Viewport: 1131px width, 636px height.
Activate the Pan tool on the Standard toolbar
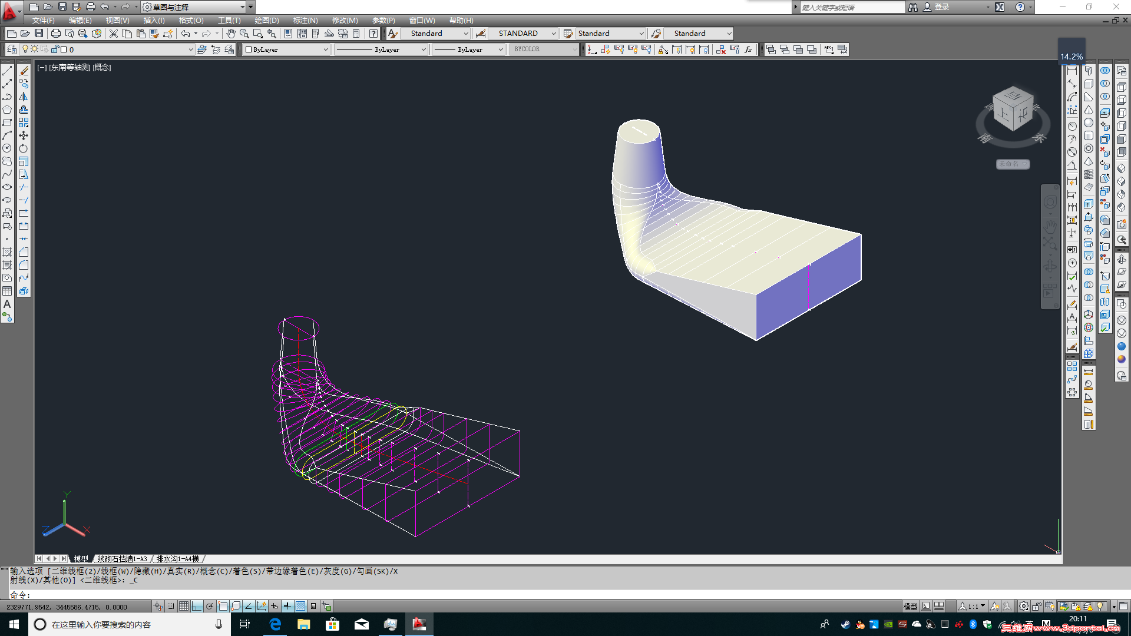(231, 34)
